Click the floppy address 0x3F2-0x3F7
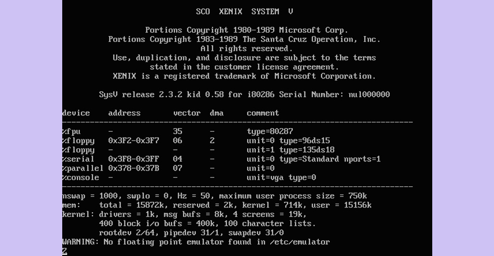 [x=134, y=141]
